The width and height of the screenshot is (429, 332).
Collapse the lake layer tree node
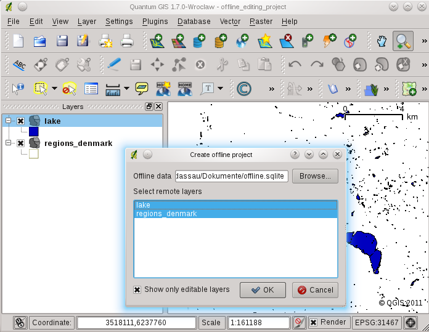[8, 120]
